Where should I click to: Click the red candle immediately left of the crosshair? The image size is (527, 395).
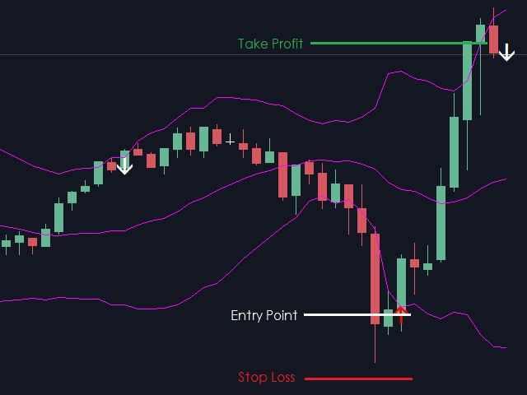pyautogui.click(x=217, y=136)
